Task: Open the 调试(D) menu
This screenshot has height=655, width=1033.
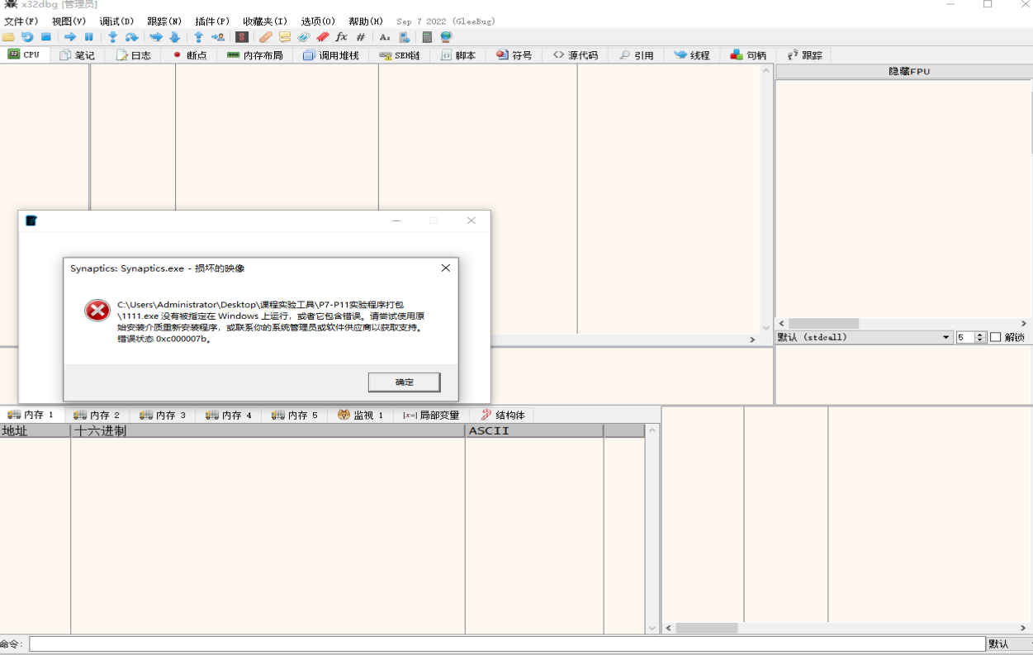Action: pos(116,21)
